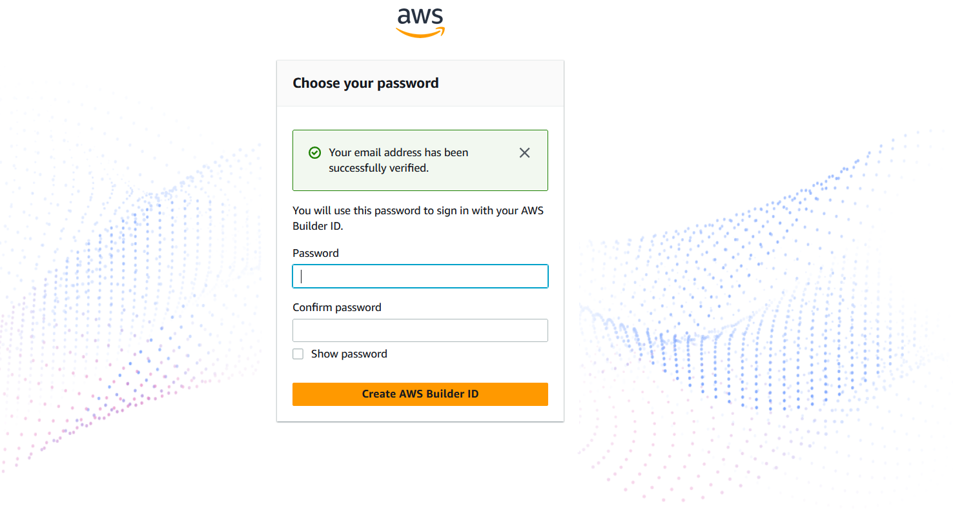Click the AWS logo at top
Viewport: 953px width, 515px height.
coord(420,22)
